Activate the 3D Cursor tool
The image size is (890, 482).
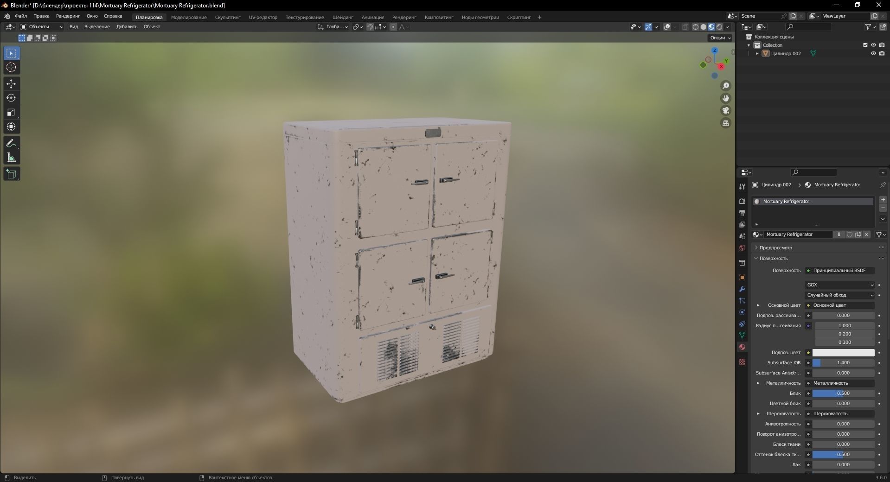click(x=11, y=68)
